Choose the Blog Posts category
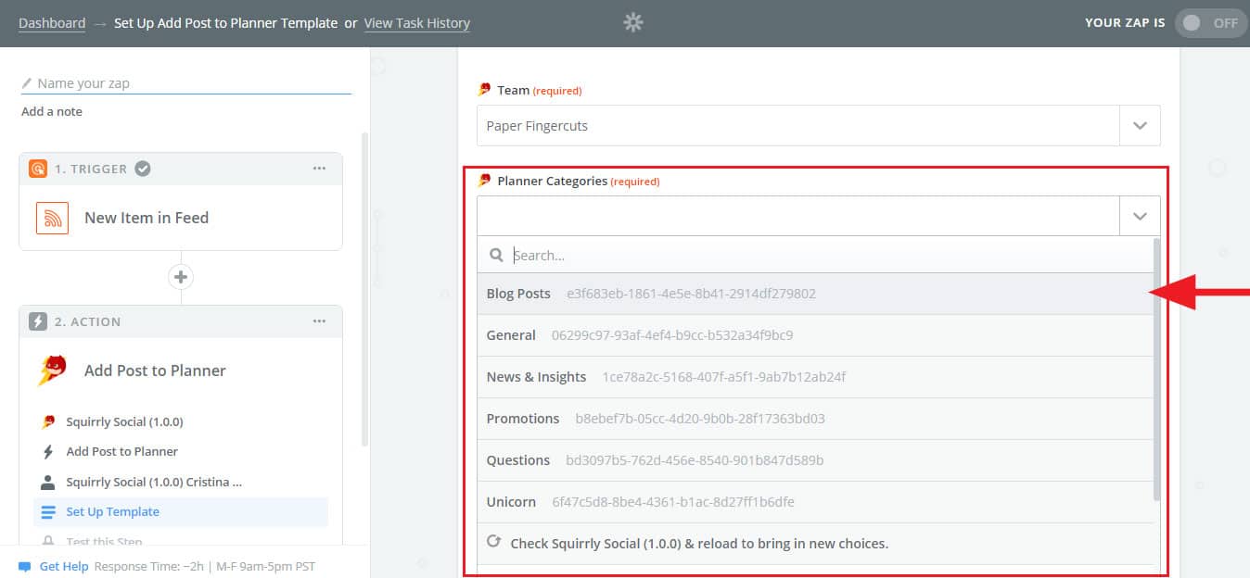 [815, 294]
